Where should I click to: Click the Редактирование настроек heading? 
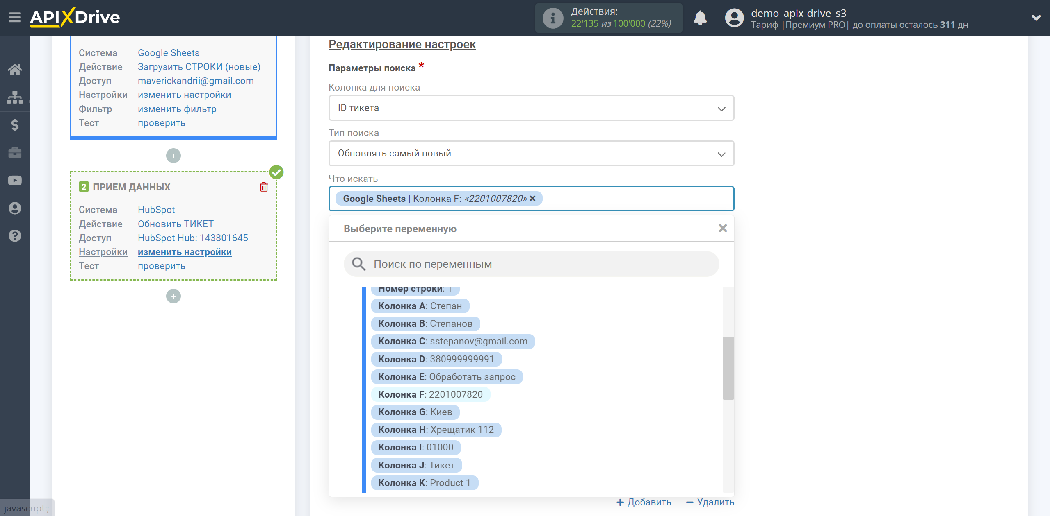(402, 44)
